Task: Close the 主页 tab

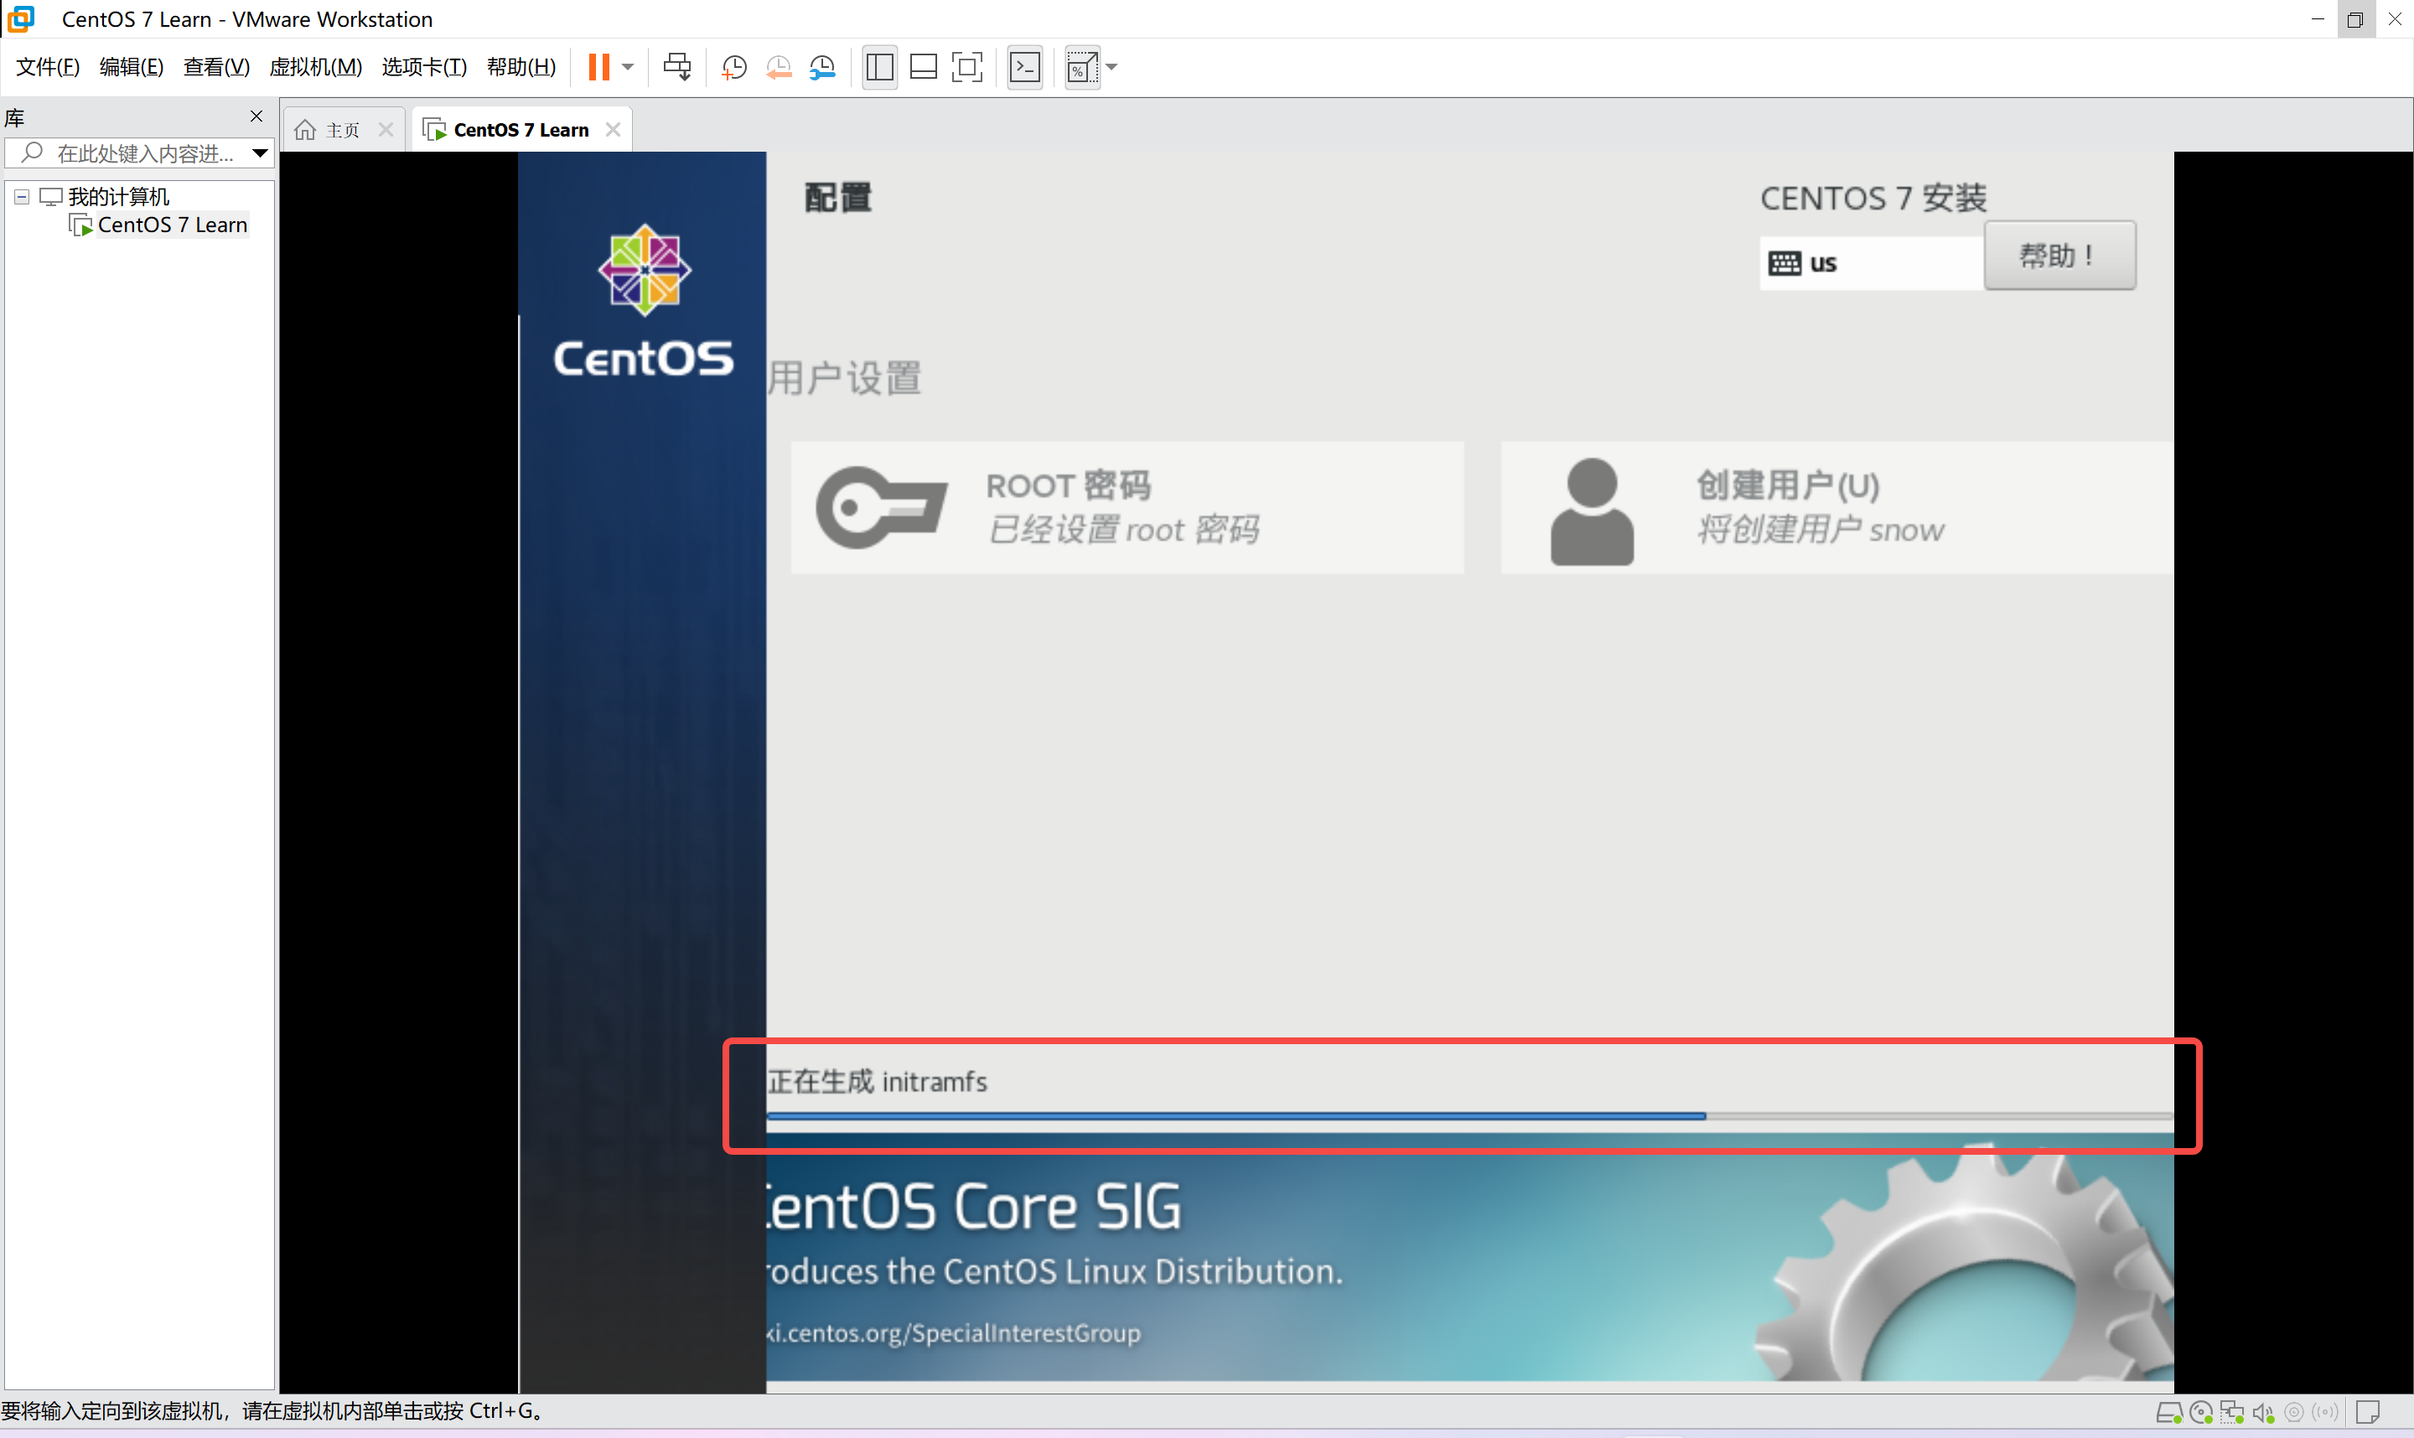Action: [x=386, y=130]
